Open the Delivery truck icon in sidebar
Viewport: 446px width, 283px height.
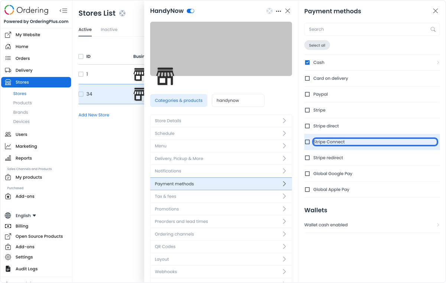8,70
